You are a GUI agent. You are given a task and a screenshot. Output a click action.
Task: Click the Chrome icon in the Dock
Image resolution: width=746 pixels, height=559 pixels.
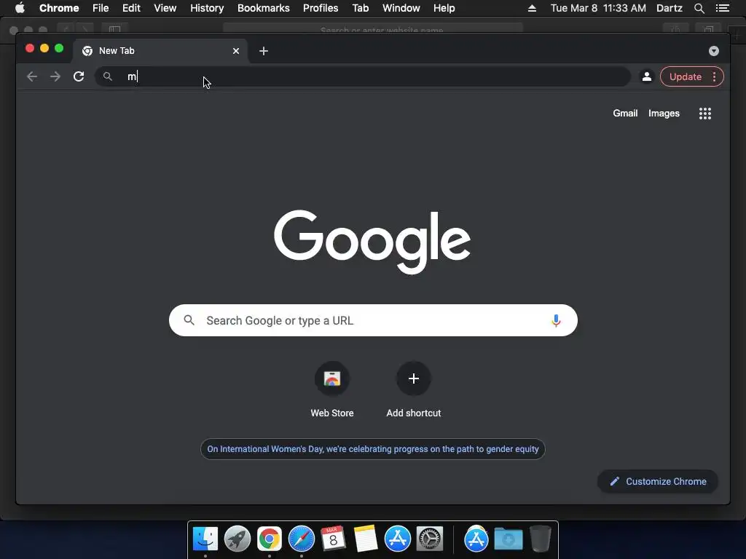point(270,539)
